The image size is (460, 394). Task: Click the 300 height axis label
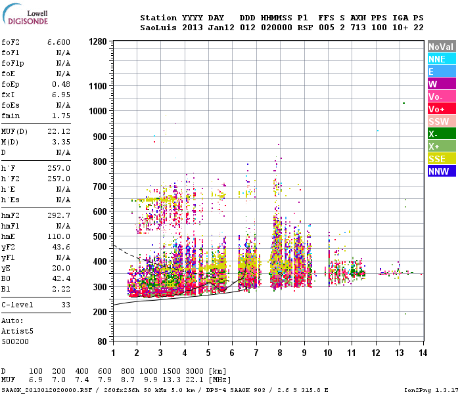[x=100, y=287]
